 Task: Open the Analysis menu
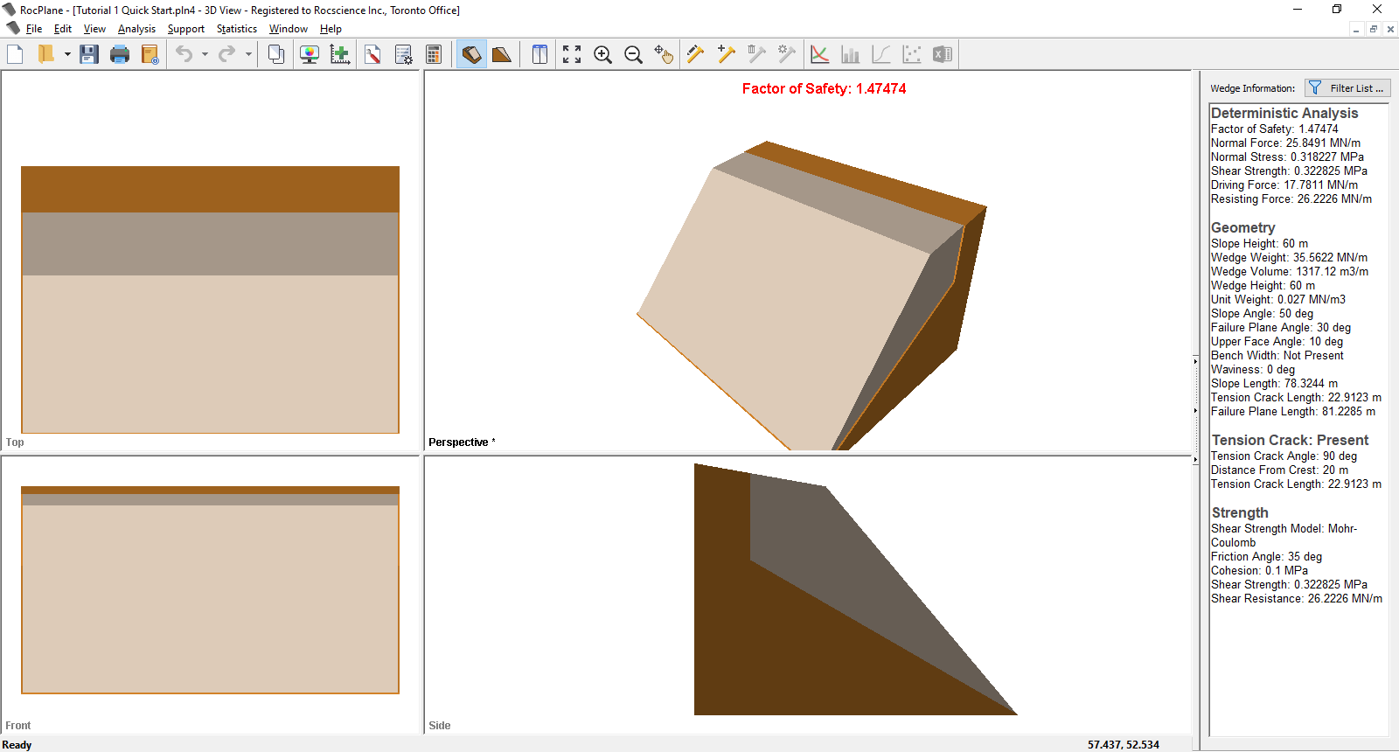pyautogui.click(x=136, y=29)
